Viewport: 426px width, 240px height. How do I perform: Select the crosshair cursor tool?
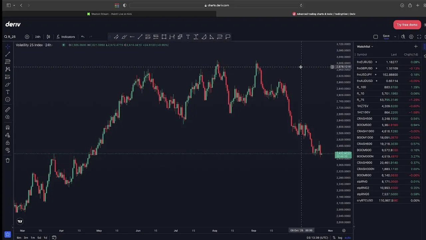[x=8, y=46]
